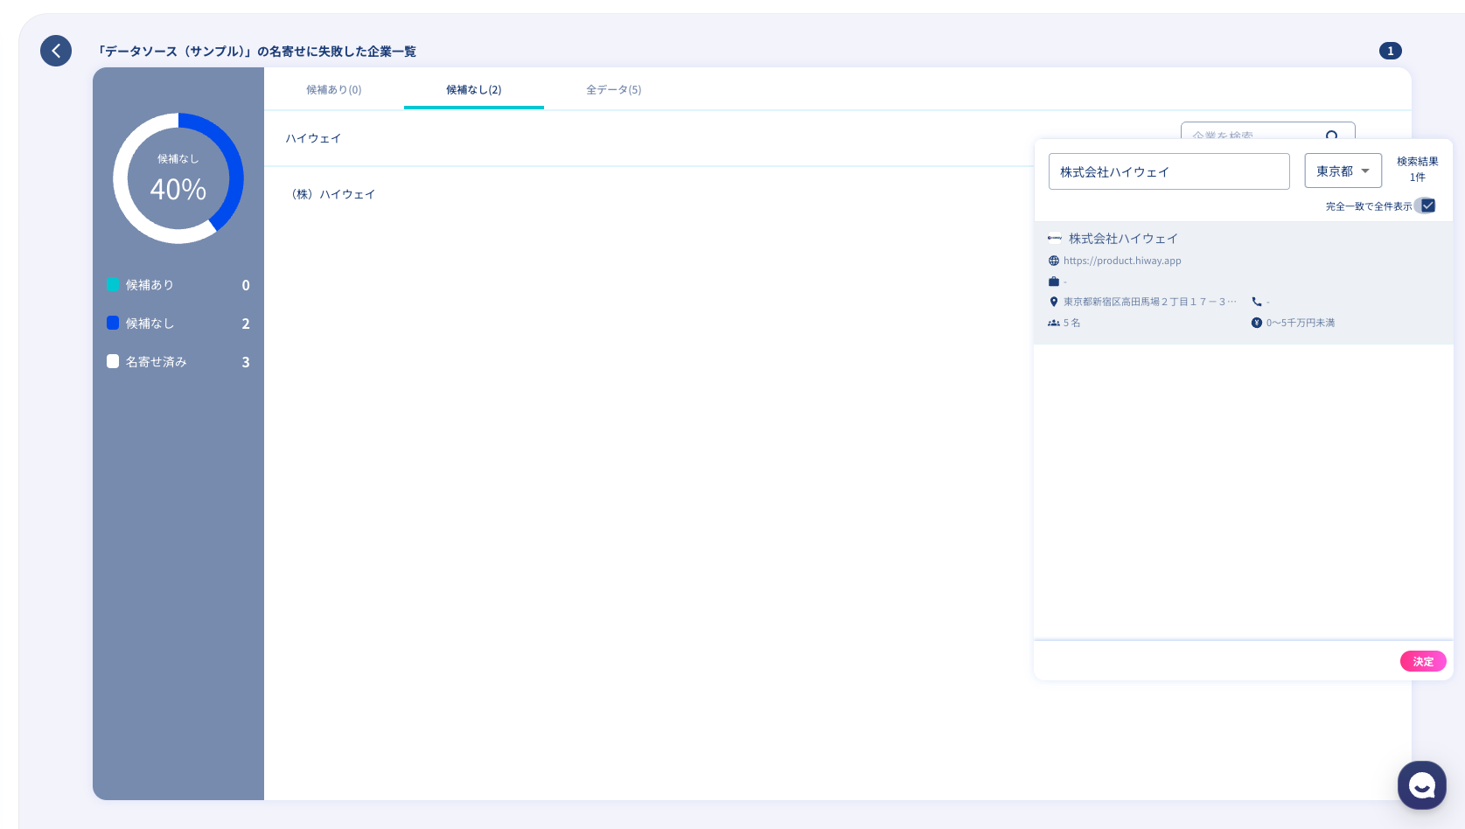Click the 名寄せ済み white legend swatch
1465x829 pixels.
113,361
